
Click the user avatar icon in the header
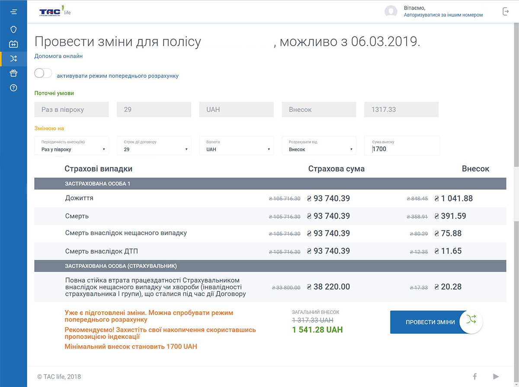pyautogui.click(x=391, y=12)
